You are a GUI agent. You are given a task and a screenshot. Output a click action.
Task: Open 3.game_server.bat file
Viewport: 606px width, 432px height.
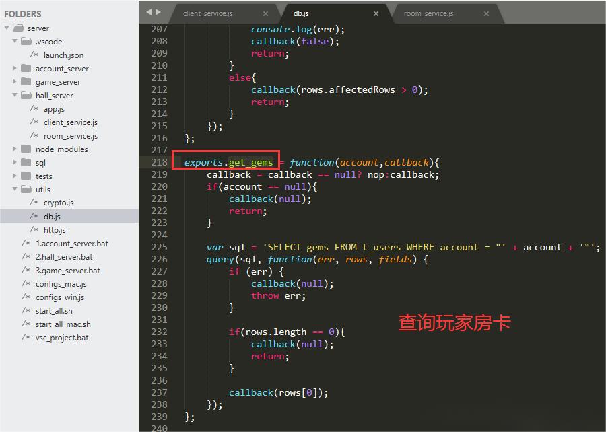[x=67, y=271]
